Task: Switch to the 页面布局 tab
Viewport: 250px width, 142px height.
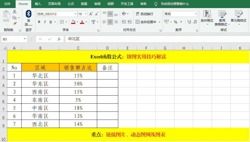Action: (x=54, y=4)
